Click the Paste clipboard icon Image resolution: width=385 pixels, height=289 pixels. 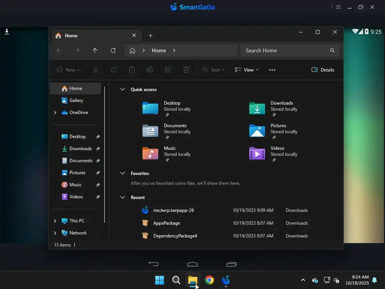pyautogui.click(x=132, y=70)
